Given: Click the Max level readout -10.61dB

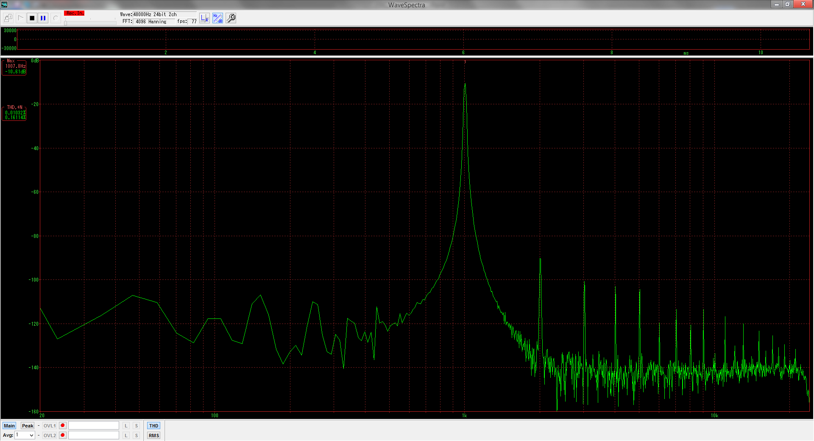Looking at the screenshot, I should coord(15,72).
